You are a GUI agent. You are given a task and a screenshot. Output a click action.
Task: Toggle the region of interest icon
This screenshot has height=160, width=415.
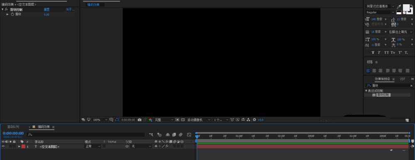pyautogui.click(x=177, y=120)
